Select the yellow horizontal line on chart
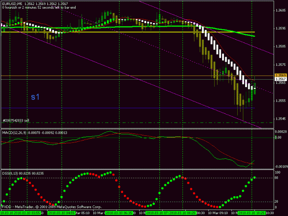 tap(128, 32)
